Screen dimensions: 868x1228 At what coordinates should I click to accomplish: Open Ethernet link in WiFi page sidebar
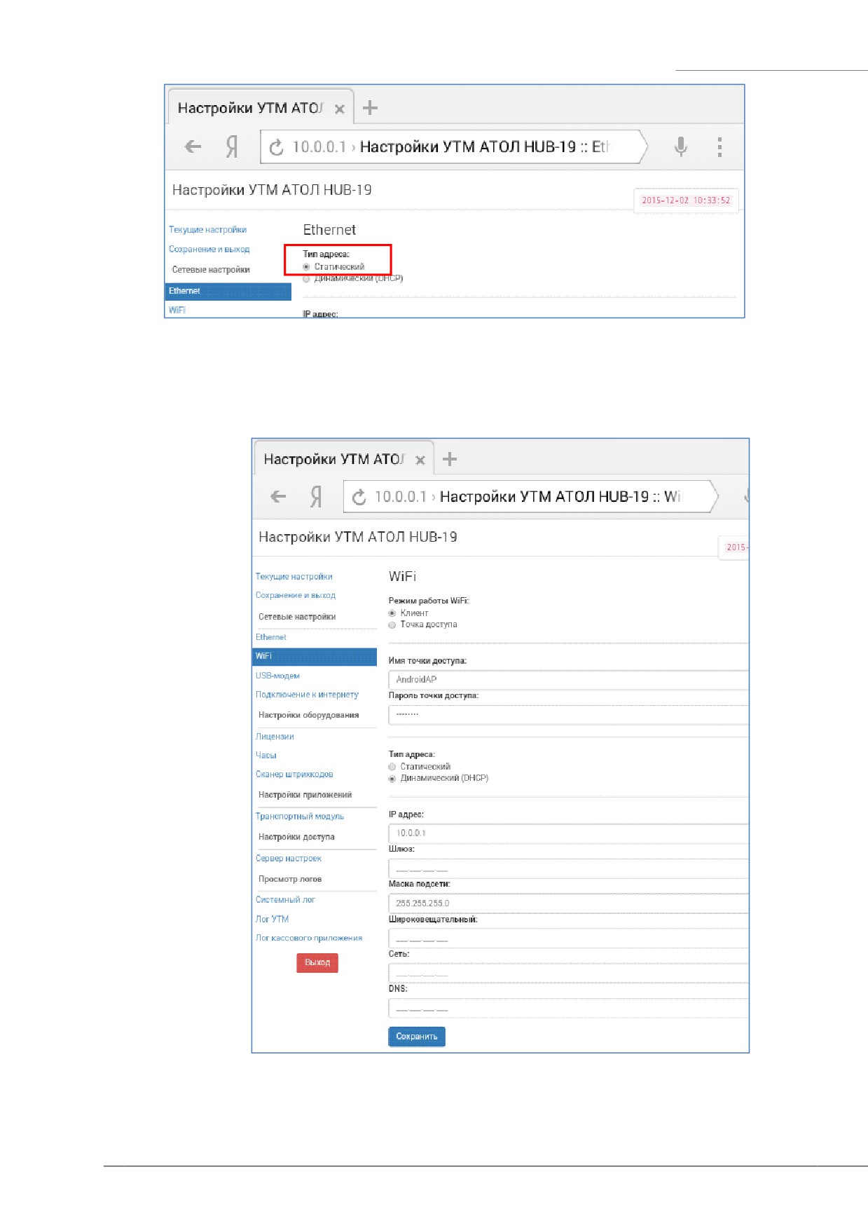click(271, 637)
